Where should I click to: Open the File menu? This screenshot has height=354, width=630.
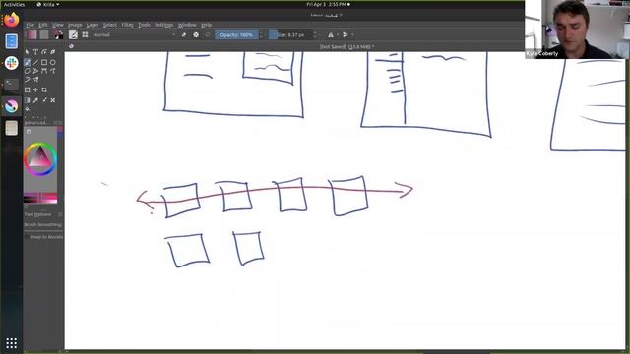click(31, 25)
